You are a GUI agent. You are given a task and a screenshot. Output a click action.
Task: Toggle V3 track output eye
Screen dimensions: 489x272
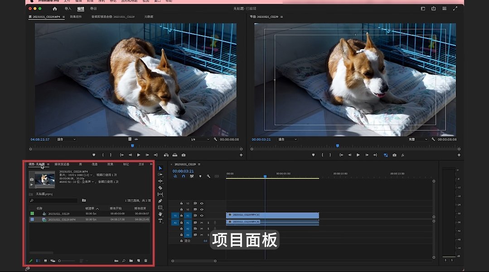pyautogui.click(x=202, y=203)
